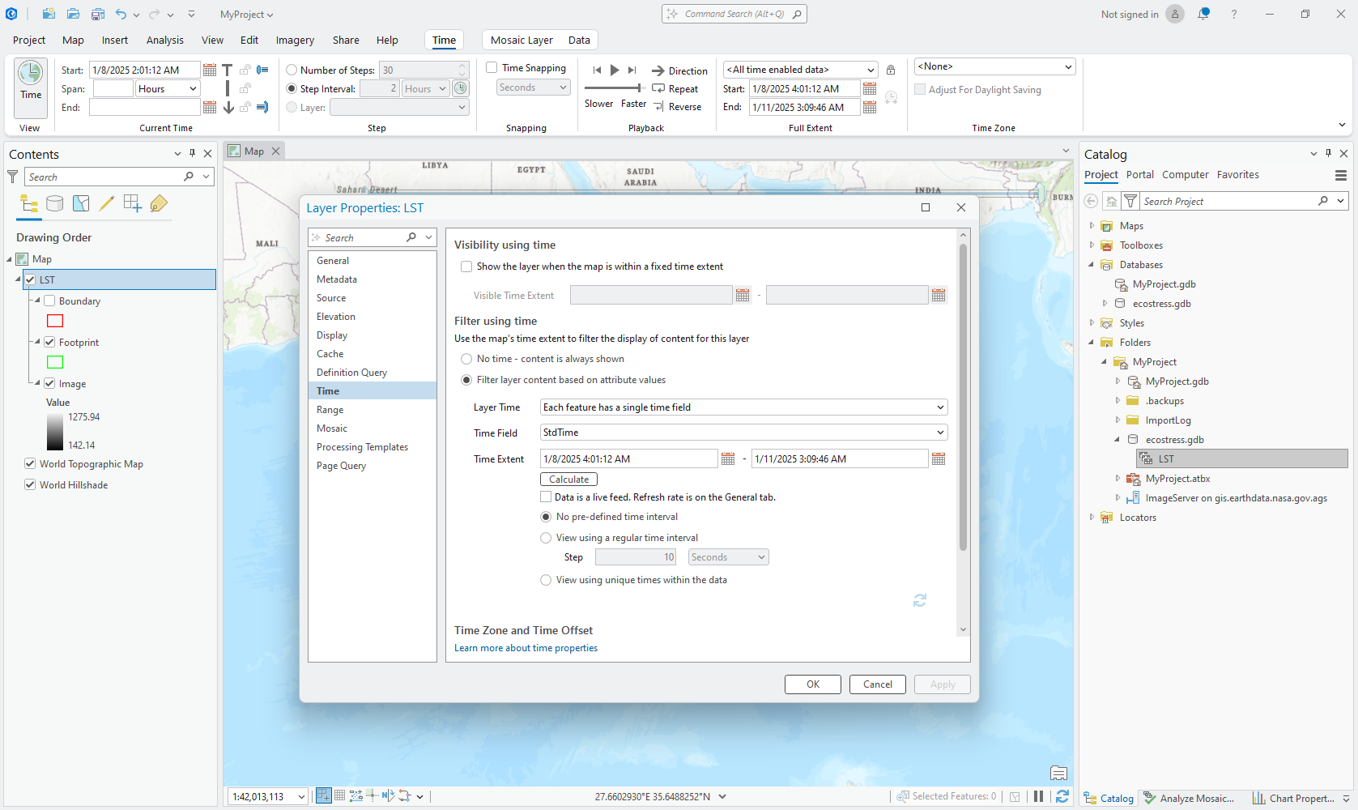Enable the Boundary layer checkbox
The height and width of the screenshot is (810, 1358).
point(49,301)
